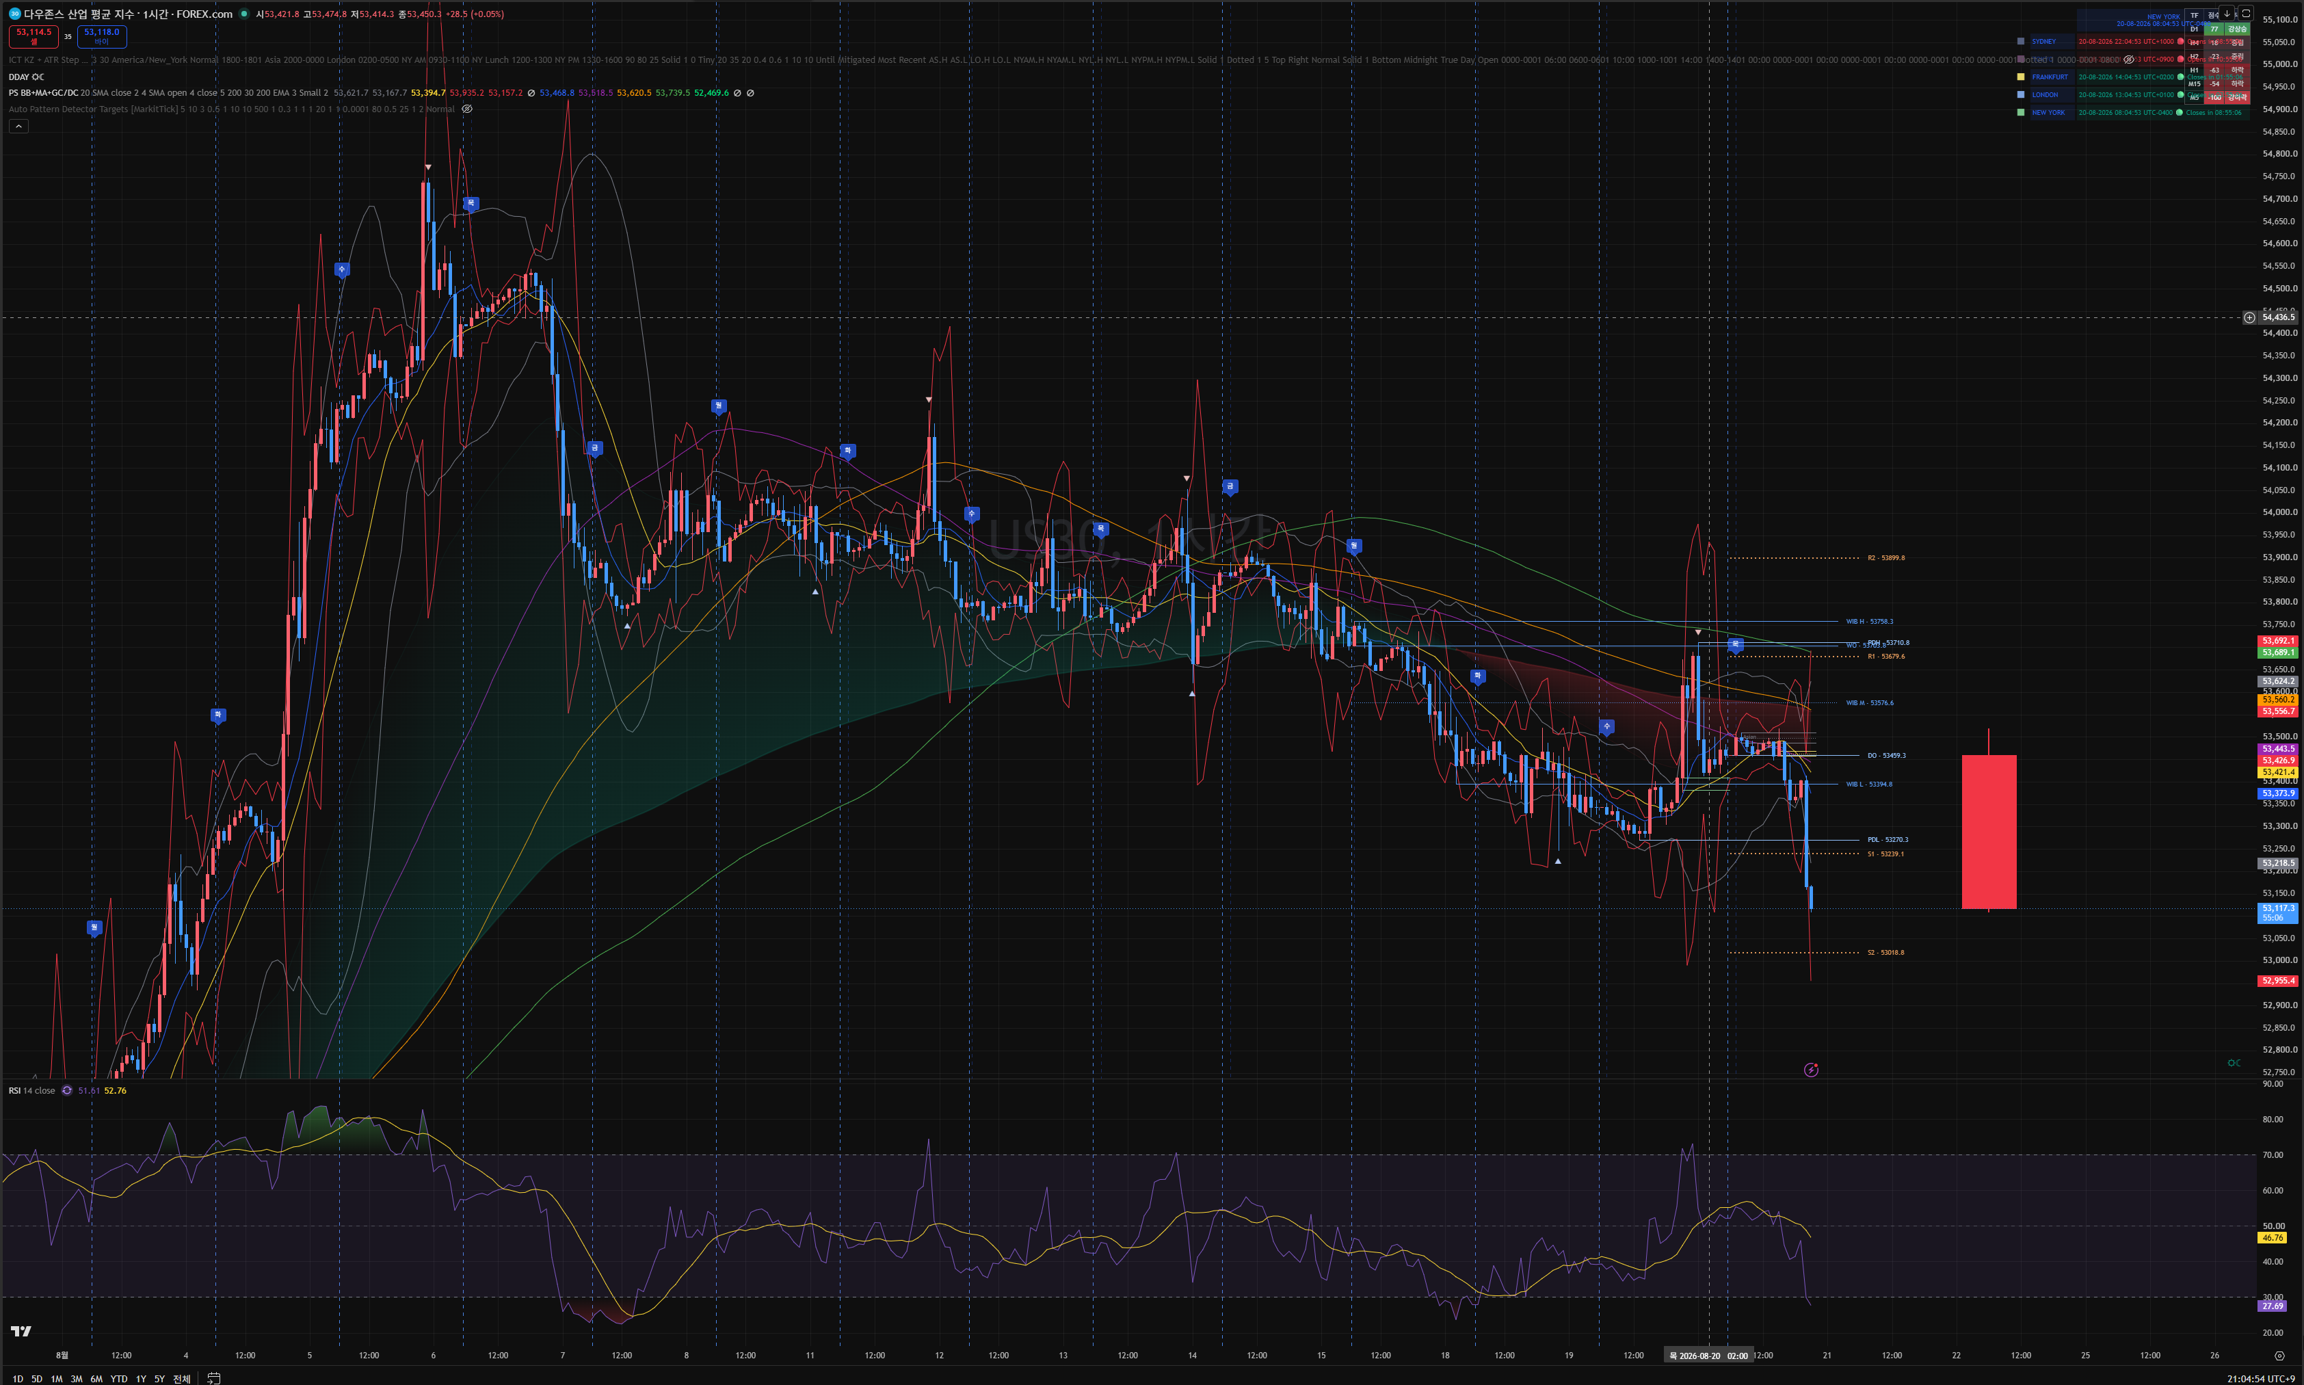The image size is (2304, 1385).
Task: Toggle the hidden-eye icon in sessions table
Action: point(2128,59)
